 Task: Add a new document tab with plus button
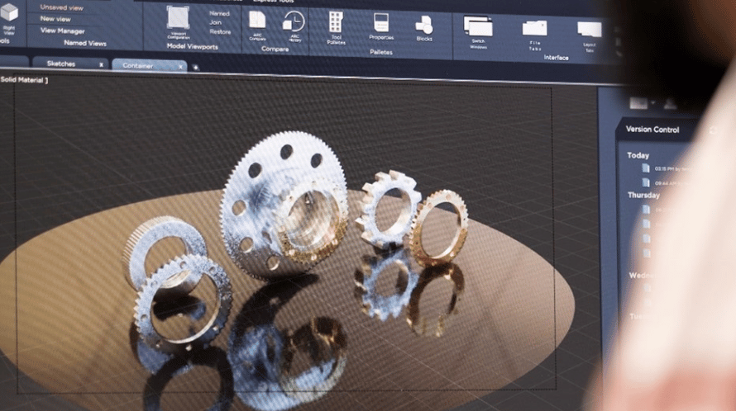tap(196, 67)
